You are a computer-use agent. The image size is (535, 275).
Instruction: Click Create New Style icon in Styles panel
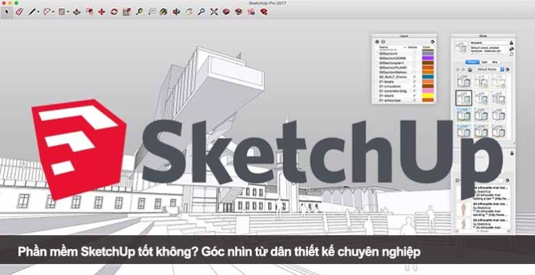tap(512, 49)
